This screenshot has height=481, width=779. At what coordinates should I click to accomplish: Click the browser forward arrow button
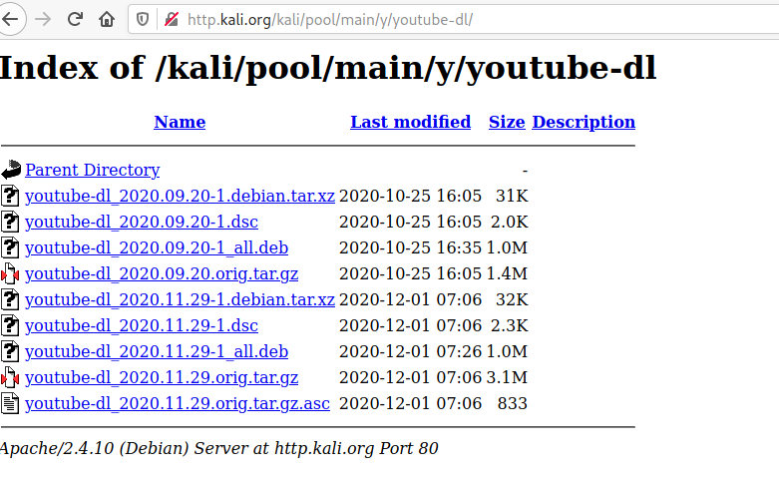coord(43,19)
